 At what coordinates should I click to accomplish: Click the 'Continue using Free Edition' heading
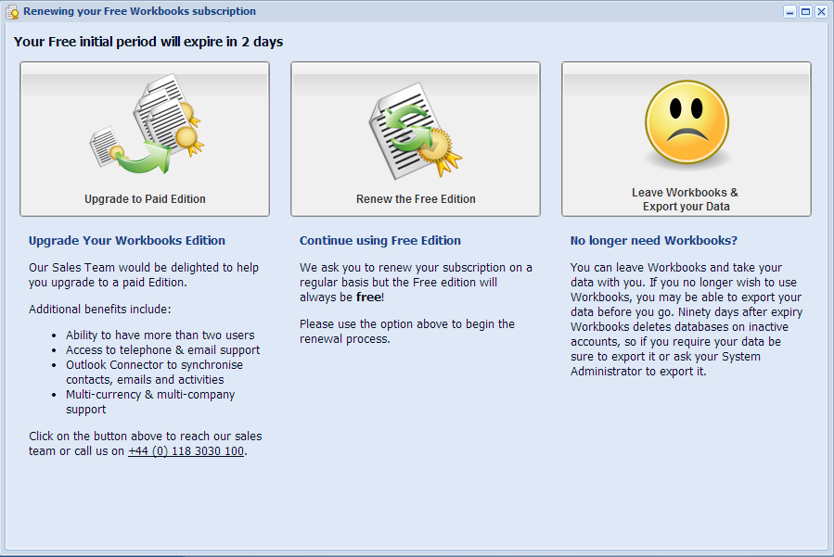click(380, 241)
